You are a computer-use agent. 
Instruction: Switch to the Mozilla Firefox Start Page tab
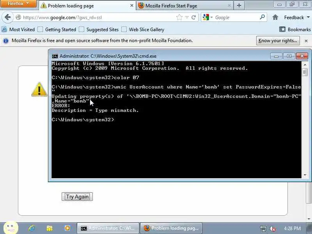[x=185, y=6]
